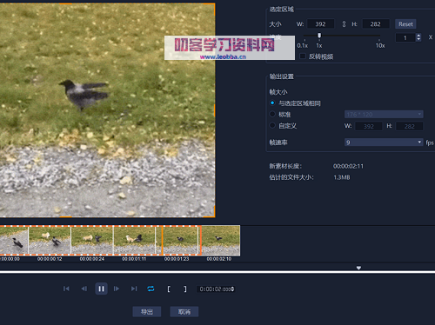
Task: Set mark-in with the left bracket
Action: coord(169,289)
